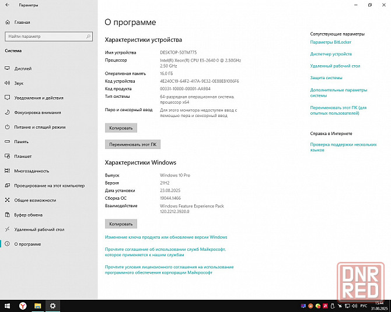Open the product key change link

[x=166, y=237]
